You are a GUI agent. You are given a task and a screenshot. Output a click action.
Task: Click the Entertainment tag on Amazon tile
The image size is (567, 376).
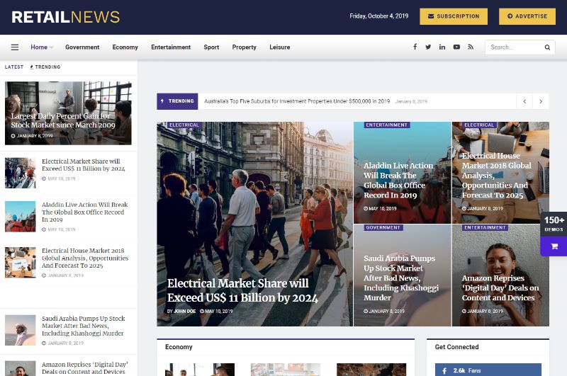click(485, 227)
